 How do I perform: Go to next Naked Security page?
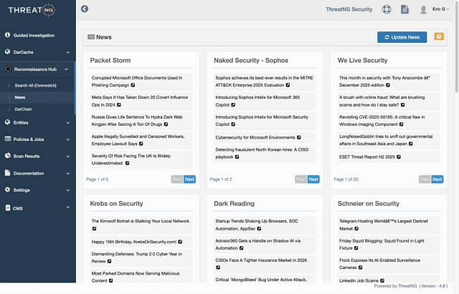coord(313,180)
